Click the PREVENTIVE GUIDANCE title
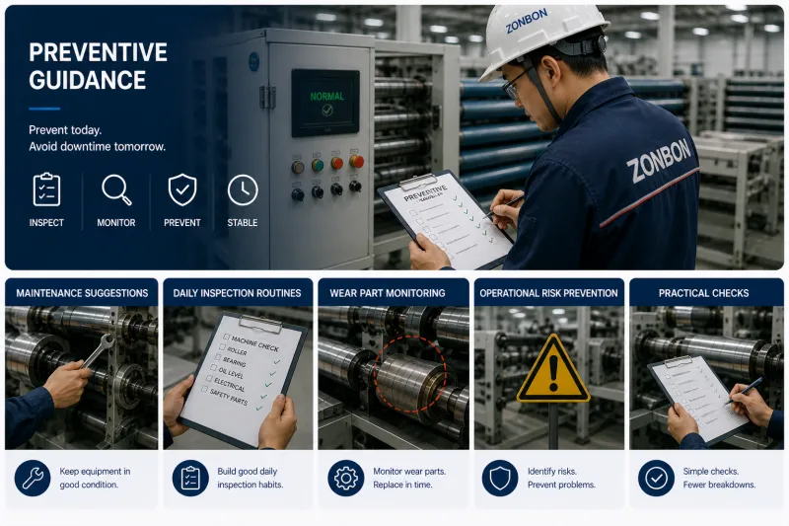Screen dimensions: 789x526 pyautogui.click(x=98, y=66)
